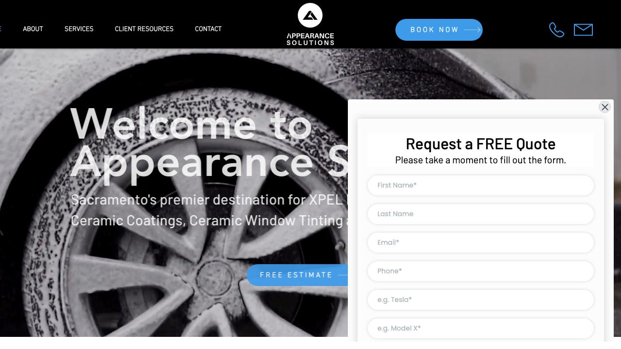This screenshot has width=621, height=349.
Task: Close the Request a FREE Quote popup
Action: (605, 107)
